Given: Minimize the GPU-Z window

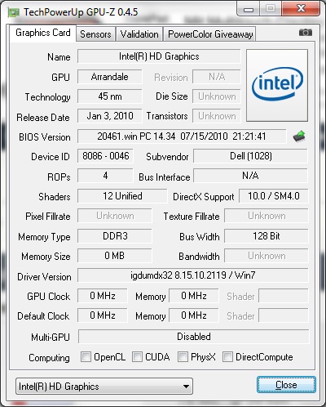Looking at the screenshot, I should 249,9.
